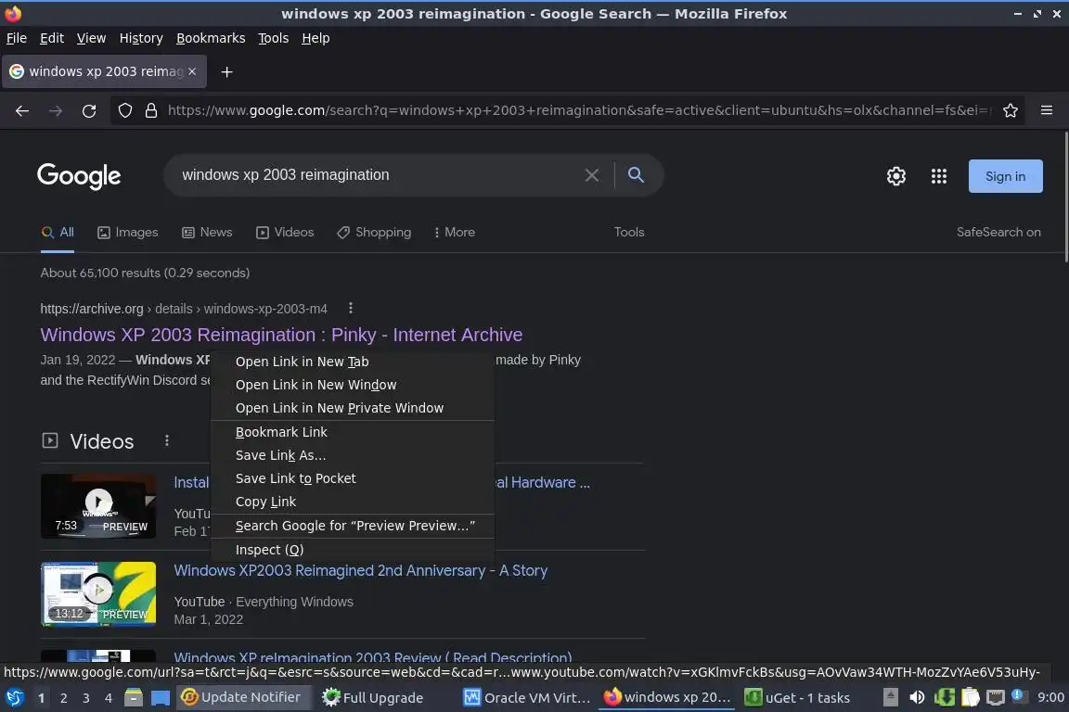This screenshot has width=1069, height=712.
Task: Open Windows XP2003 Reimagined 2nd Anniversary link
Action: [361, 571]
